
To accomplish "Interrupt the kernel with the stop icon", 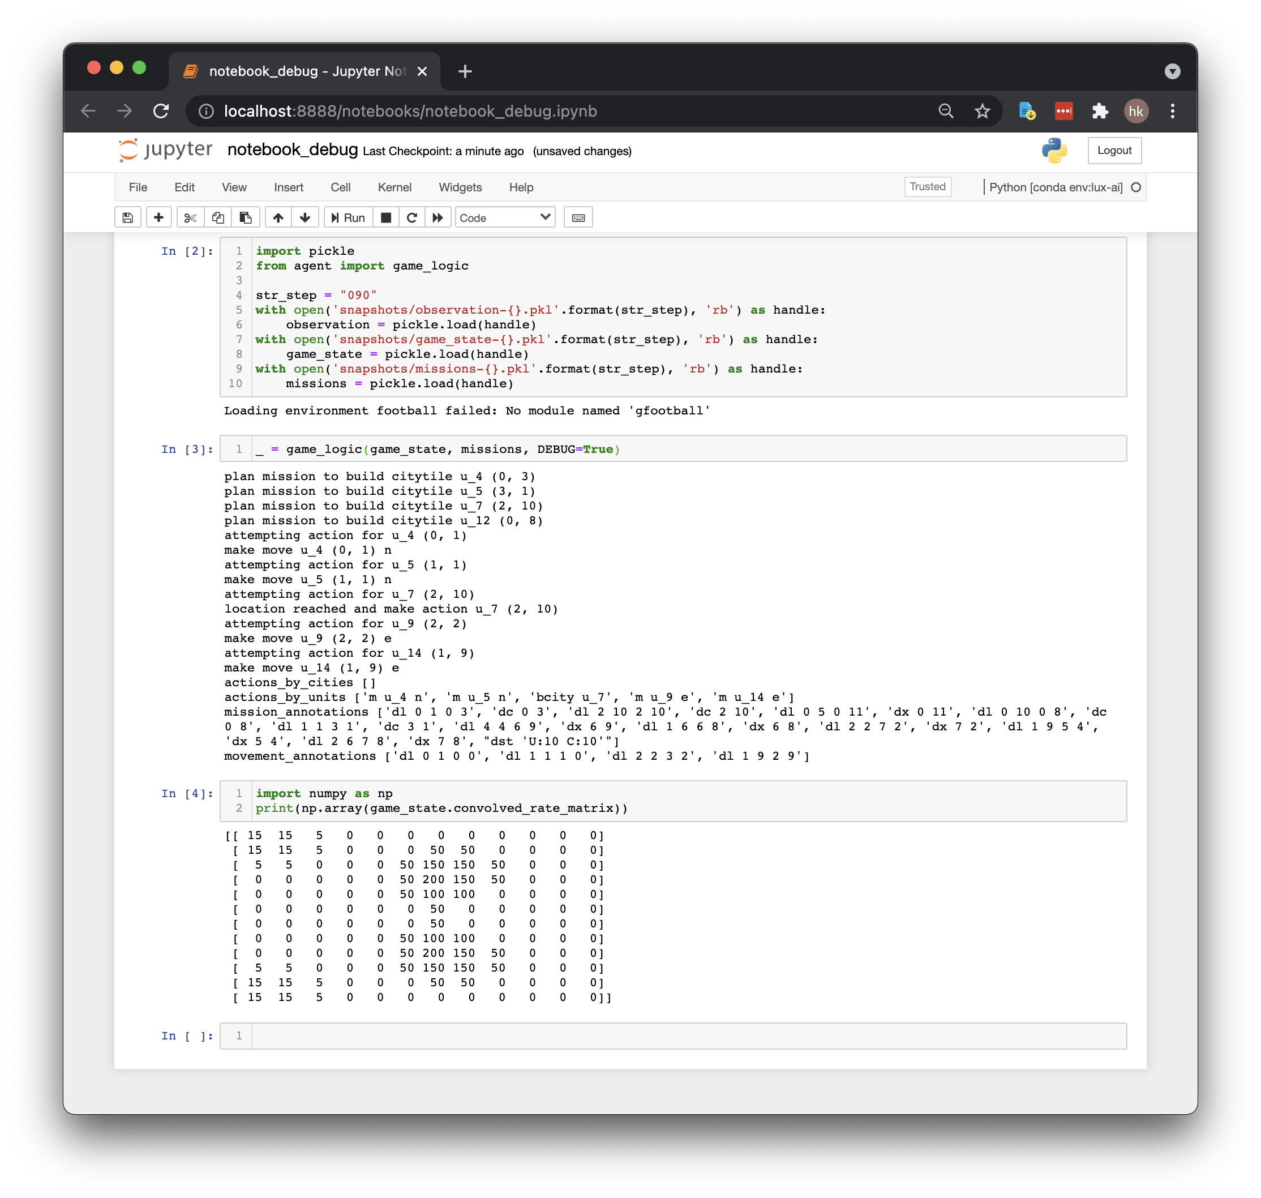I will tap(385, 218).
